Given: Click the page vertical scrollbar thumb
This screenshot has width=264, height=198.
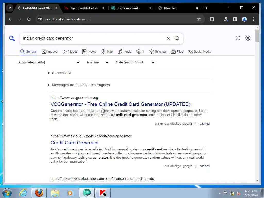Looking at the screenshot, I should pos(257,36).
